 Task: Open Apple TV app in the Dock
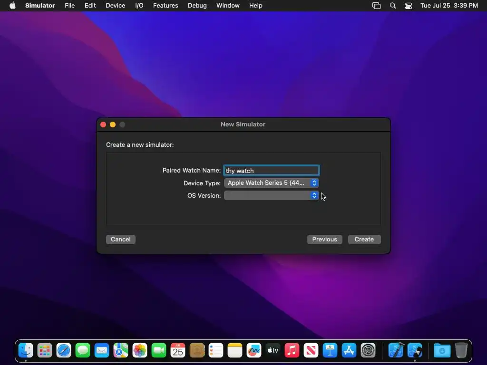273,351
